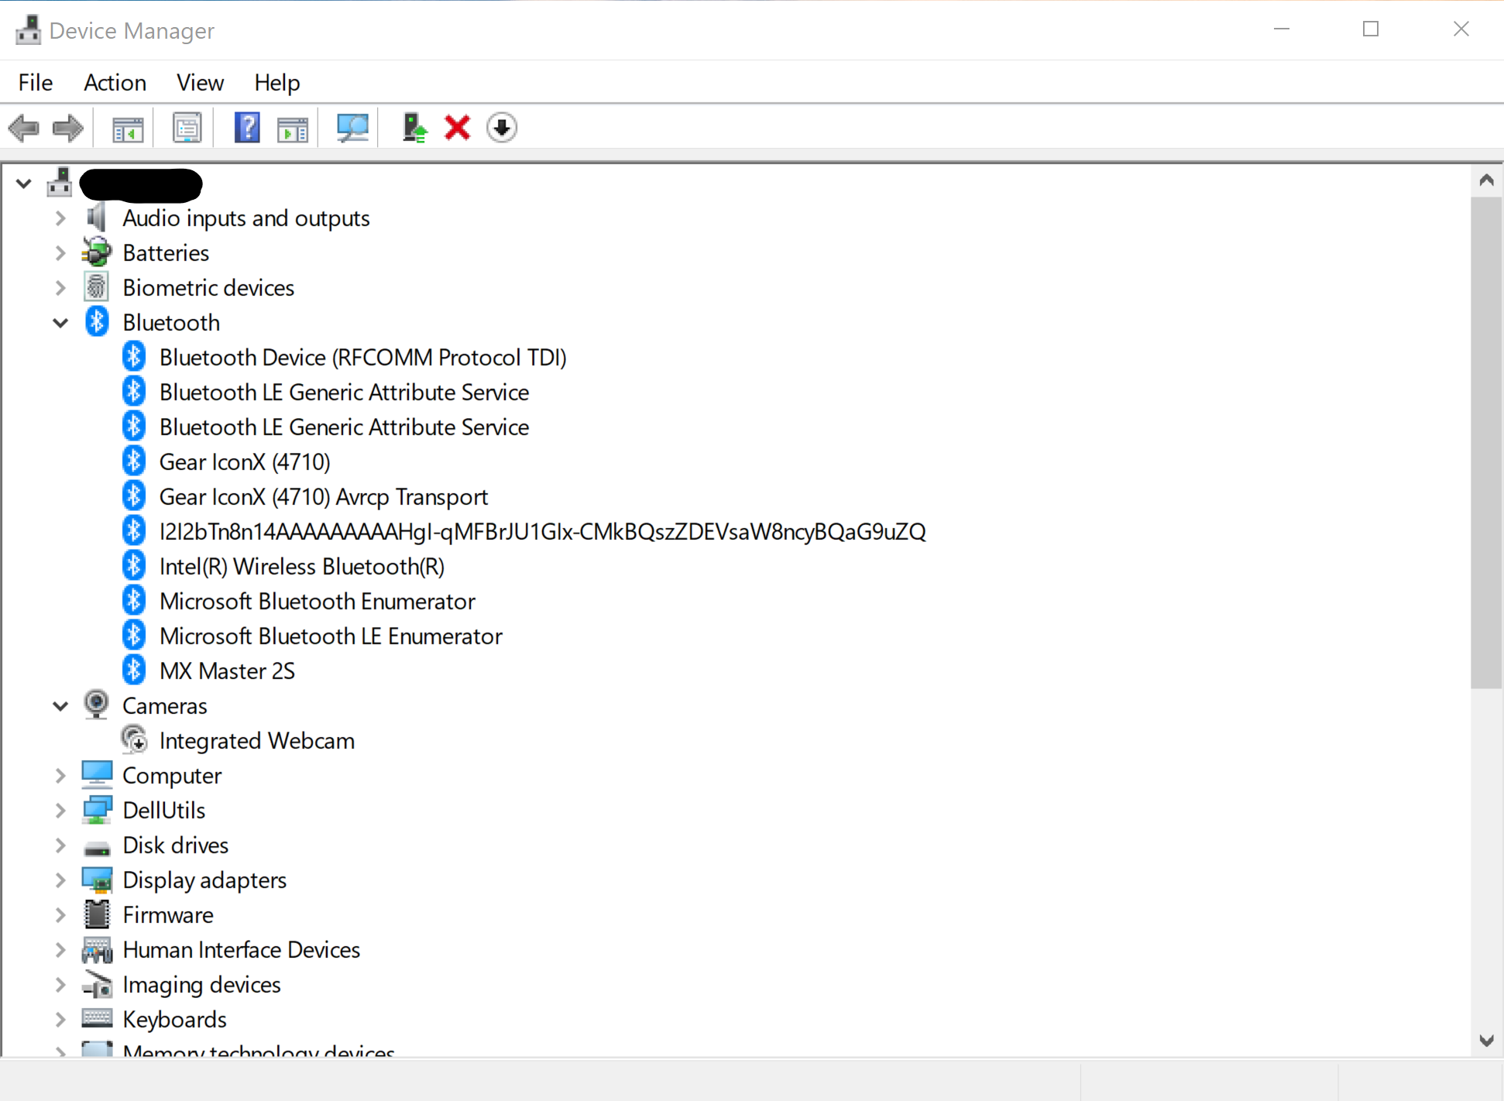Expand the Computer category

pos(60,776)
